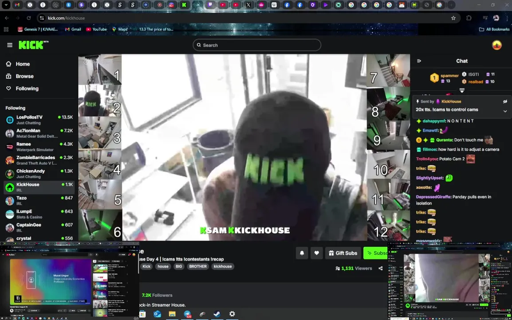512x320 pixels.
Task: Open Steam from the taskbar
Action: 217,314
